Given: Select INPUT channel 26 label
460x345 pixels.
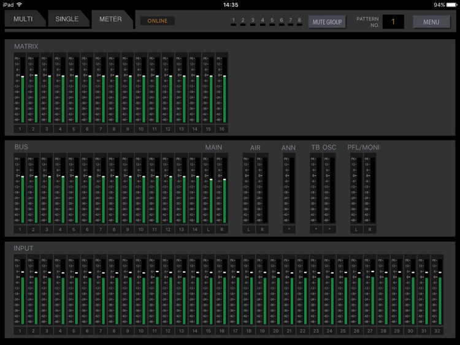Looking at the screenshot, I should 356,331.
